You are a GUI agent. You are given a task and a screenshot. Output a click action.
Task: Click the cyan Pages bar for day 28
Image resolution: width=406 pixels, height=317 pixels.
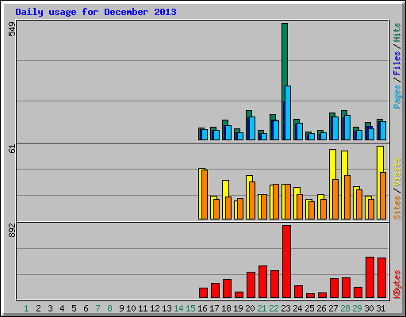coord(347,128)
